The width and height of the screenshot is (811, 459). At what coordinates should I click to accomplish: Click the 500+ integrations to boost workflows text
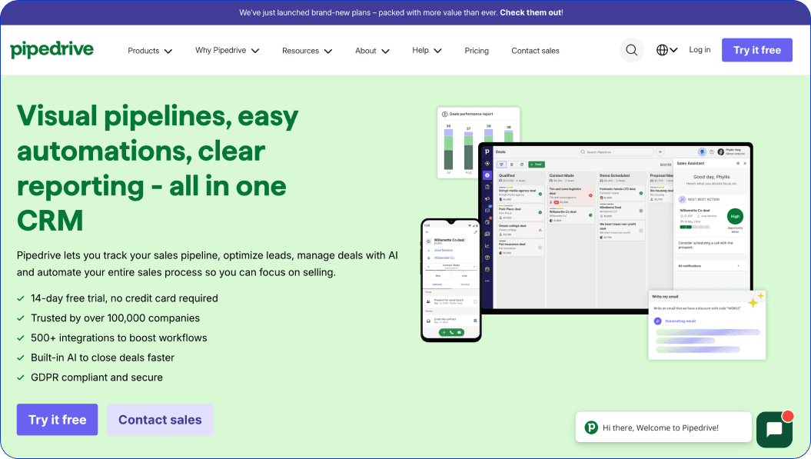(119, 338)
